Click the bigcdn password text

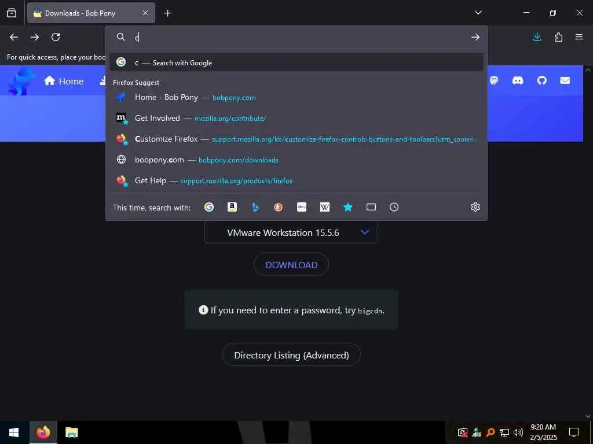coord(370,311)
